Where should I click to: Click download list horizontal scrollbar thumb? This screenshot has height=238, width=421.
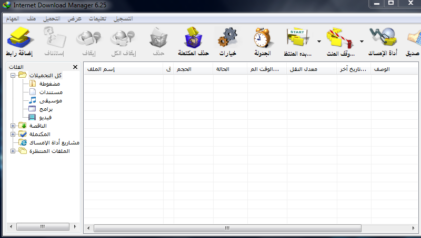[x=227, y=228]
